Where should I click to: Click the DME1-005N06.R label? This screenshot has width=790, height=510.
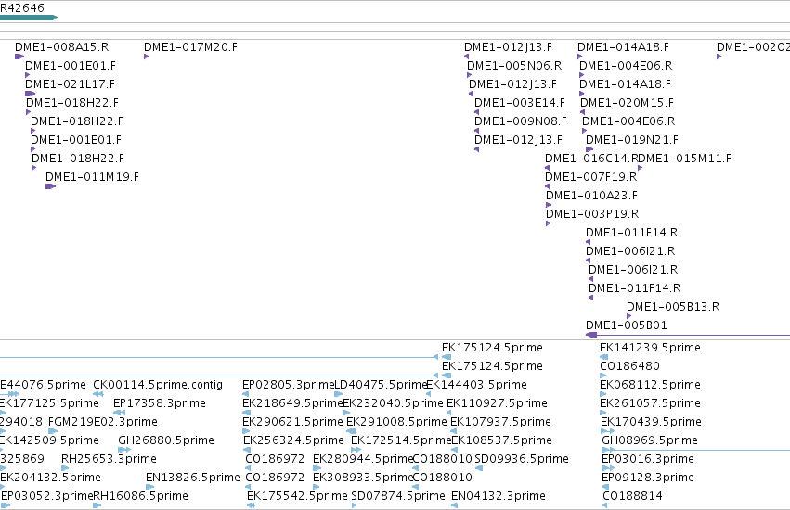point(514,66)
